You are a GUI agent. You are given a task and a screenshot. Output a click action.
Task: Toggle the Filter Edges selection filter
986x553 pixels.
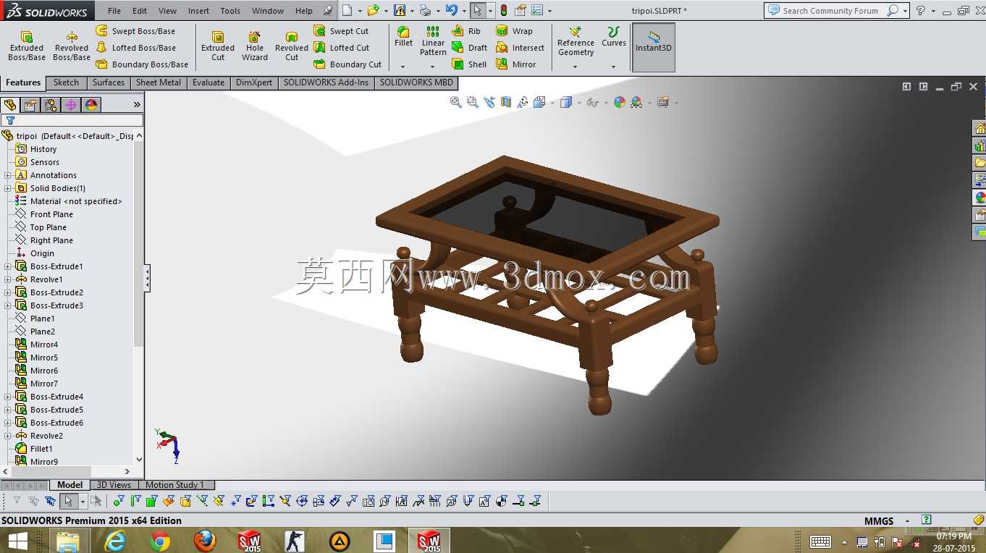(135, 501)
